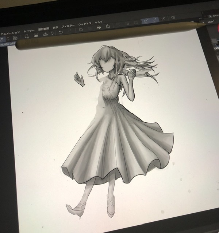Click the greyed-out deselect icon
Viewport: 219px width, 233px height.
(x=118, y=25)
